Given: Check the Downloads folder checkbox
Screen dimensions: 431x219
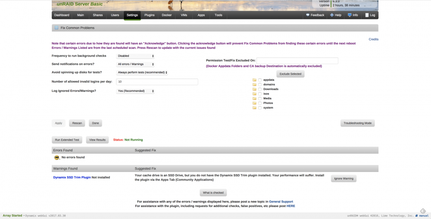Looking at the screenshot, I should pyautogui.click(x=260, y=89).
